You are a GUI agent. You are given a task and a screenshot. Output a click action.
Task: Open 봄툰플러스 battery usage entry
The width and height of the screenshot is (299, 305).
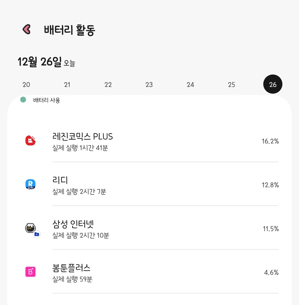(x=71, y=268)
